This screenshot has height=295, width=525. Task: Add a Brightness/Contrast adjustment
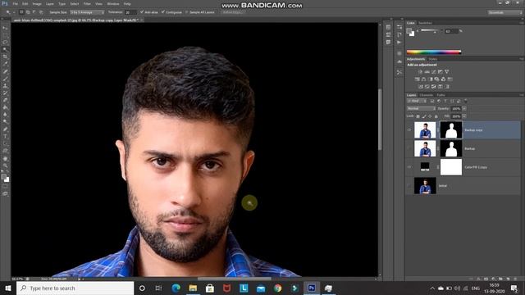(x=421, y=71)
